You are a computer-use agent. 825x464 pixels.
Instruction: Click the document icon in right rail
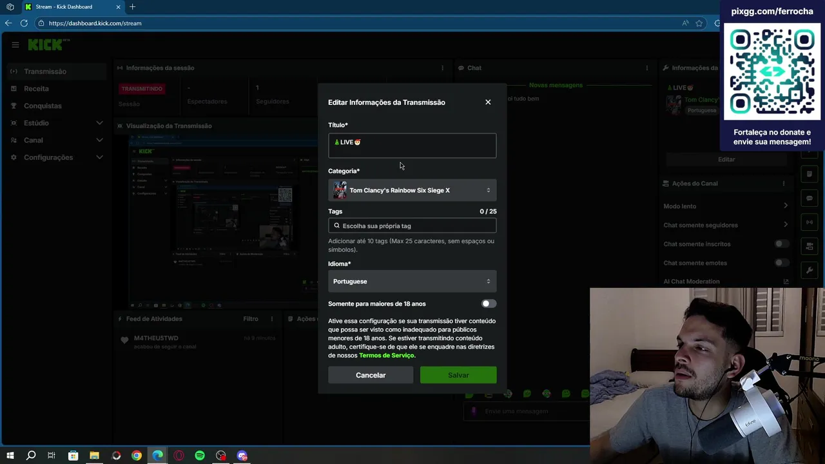click(x=810, y=174)
